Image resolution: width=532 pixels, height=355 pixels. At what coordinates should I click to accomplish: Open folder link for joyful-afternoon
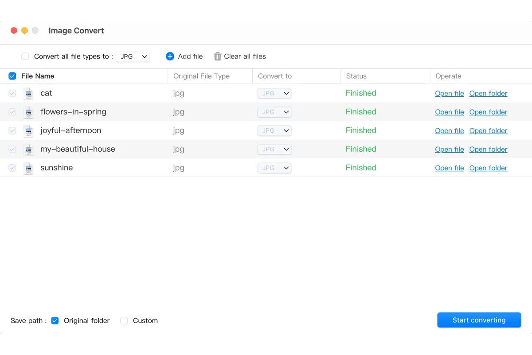point(488,131)
